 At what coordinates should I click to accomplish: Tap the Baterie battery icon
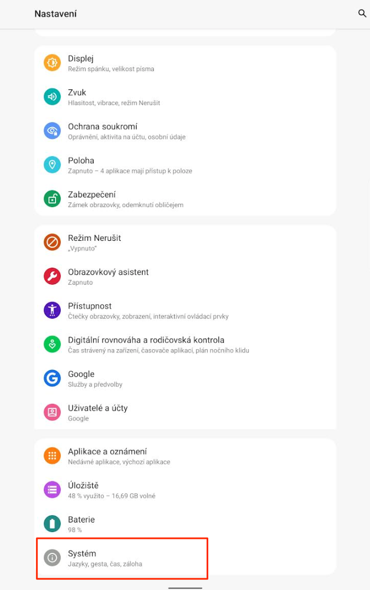click(52, 524)
